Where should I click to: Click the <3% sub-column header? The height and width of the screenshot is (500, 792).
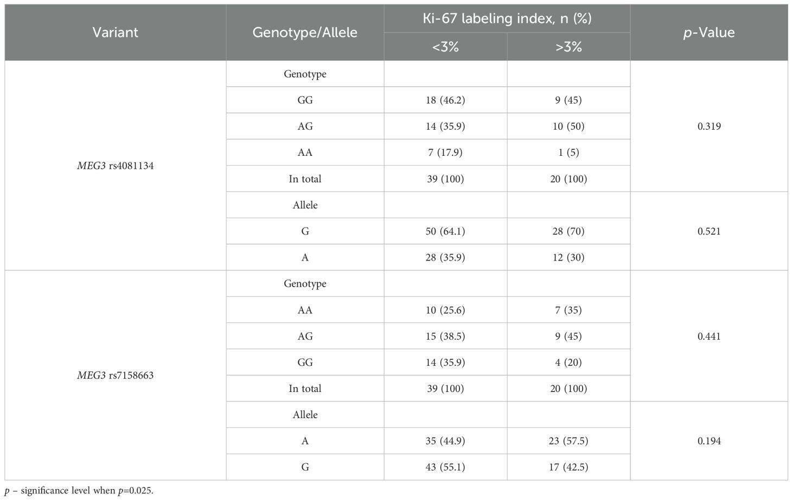pos(445,47)
